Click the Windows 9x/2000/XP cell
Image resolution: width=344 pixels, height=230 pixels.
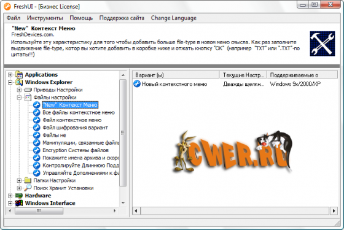[295, 84]
